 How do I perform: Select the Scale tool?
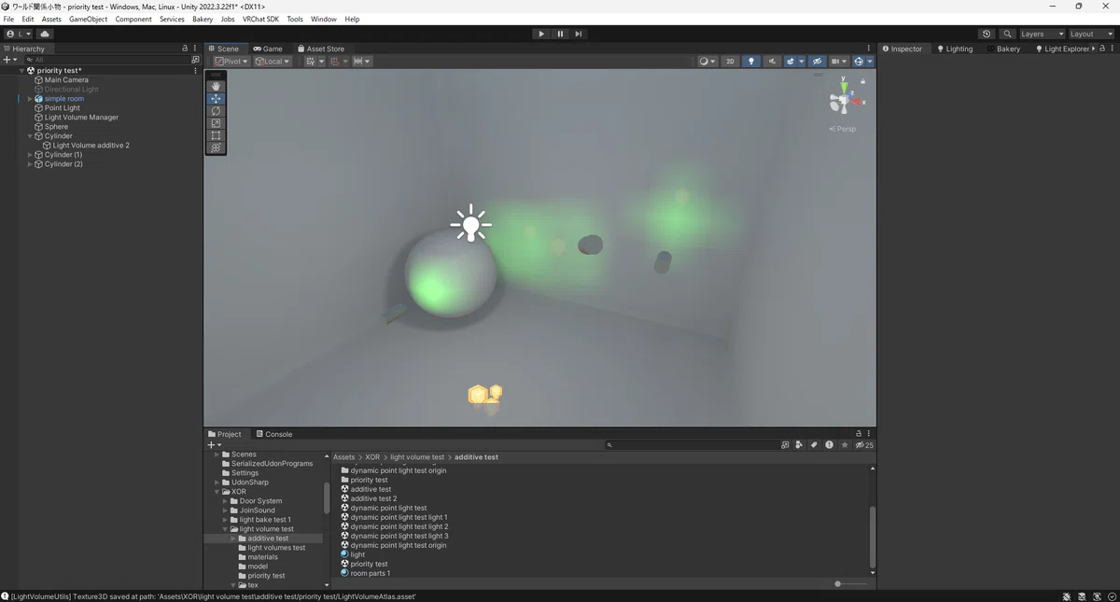pos(216,123)
